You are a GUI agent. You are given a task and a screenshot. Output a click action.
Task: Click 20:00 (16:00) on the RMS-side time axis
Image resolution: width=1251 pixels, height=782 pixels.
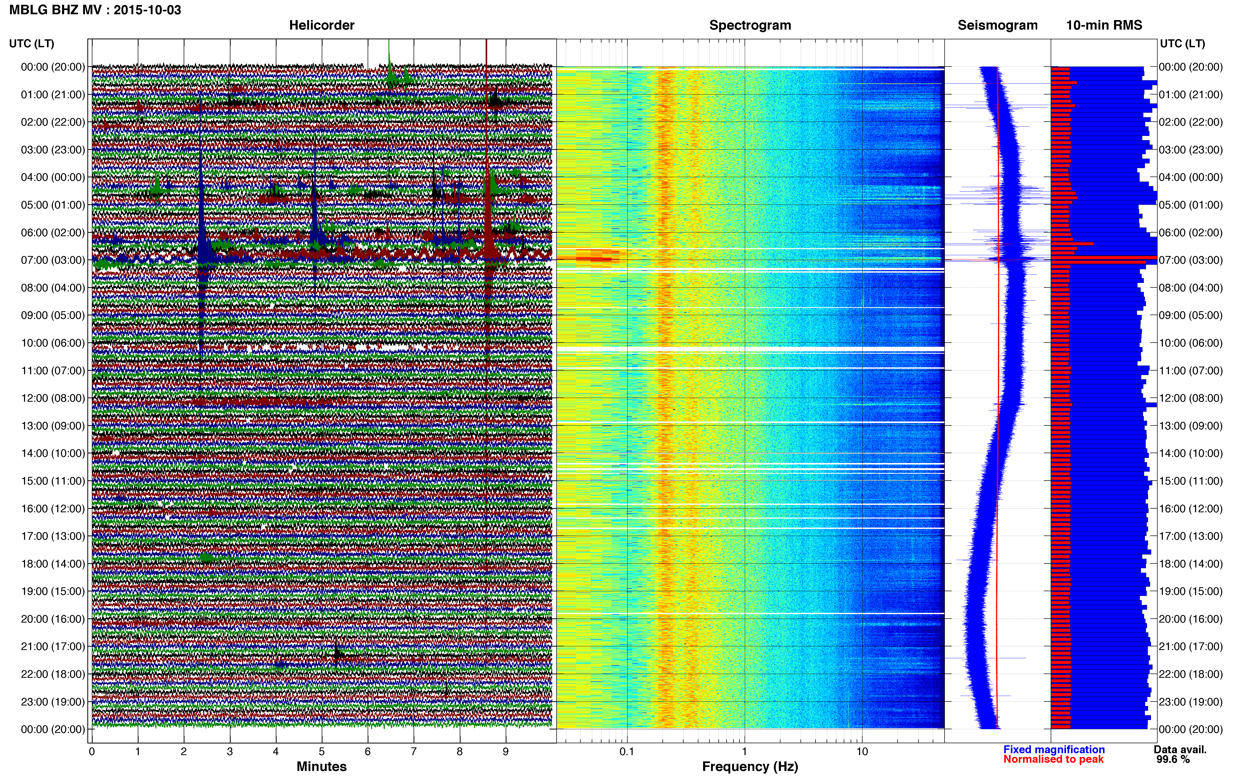point(1191,619)
